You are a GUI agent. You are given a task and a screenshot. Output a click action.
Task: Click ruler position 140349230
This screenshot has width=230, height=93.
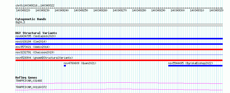43,10
